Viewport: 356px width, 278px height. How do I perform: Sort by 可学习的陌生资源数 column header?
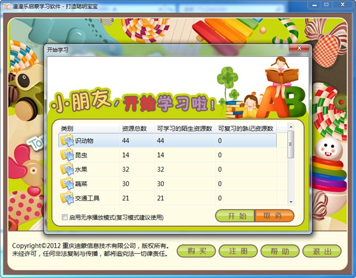(185, 129)
